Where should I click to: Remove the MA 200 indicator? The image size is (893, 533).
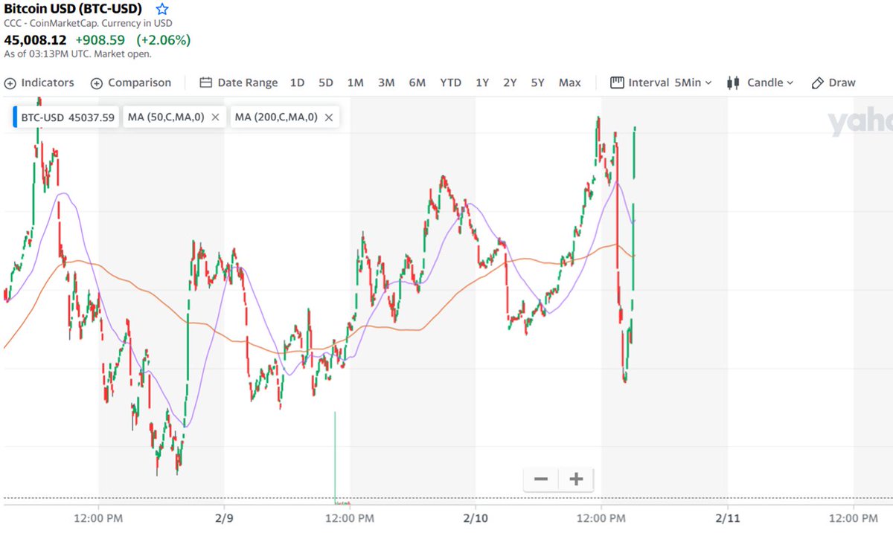[x=328, y=117]
